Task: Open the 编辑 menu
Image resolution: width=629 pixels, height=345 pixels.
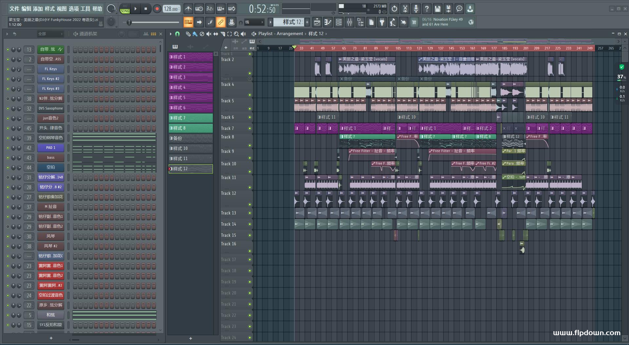Action: click(x=26, y=9)
